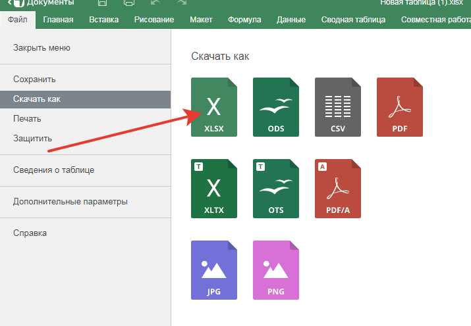Image resolution: width=471 pixels, height=326 pixels.
Task: Select Защитить in the sidebar
Action: pos(86,139)
